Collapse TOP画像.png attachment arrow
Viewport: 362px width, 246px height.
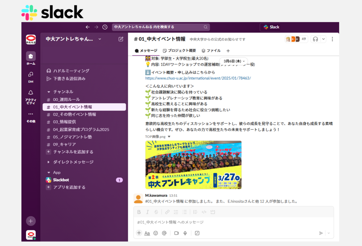(169, 137)
